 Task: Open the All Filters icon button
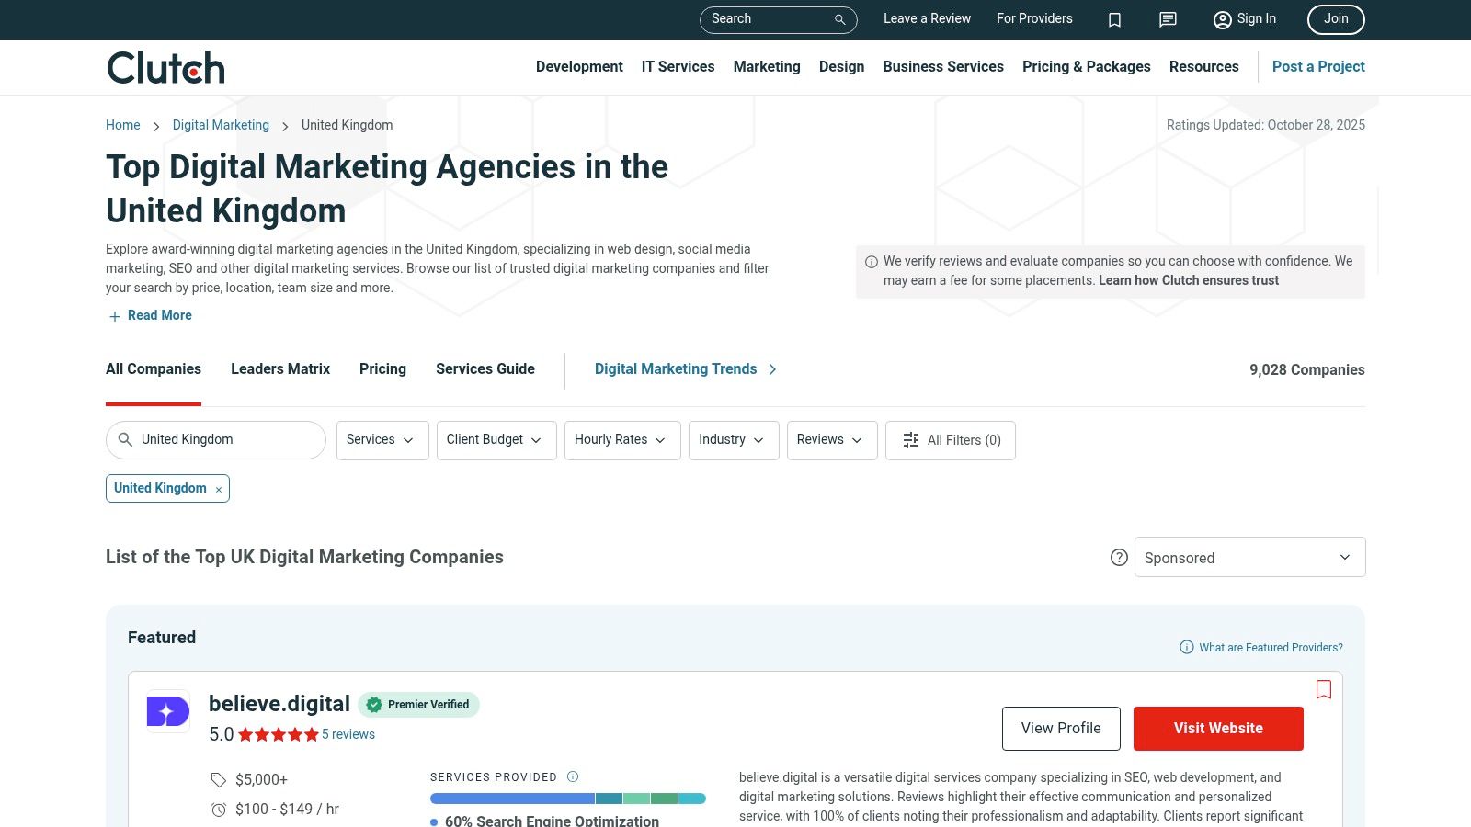[950, 440]
